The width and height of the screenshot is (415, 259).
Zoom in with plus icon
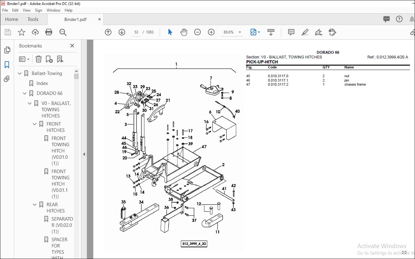[211, 32]
